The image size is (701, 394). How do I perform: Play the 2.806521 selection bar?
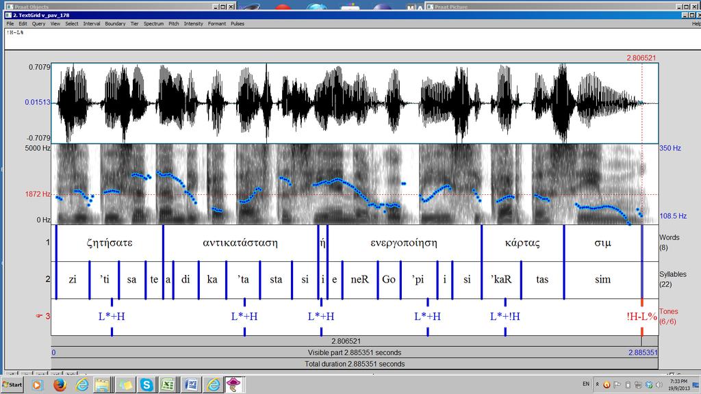point(346,341)
